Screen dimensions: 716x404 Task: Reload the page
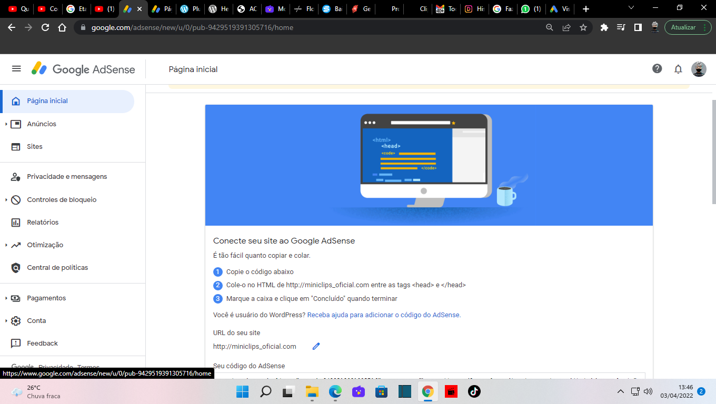pyautogui.click(x=45, y=27)
